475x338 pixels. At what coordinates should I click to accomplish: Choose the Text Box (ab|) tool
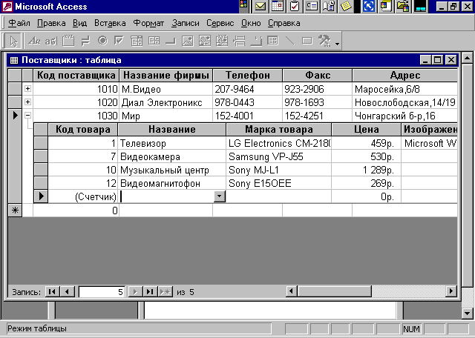pyautogui.click(x=51, y=41)
